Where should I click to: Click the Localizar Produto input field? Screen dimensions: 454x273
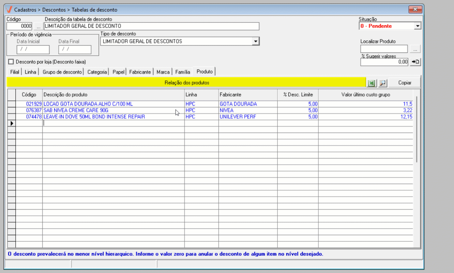pyautogui.click(x=384, y=49)
